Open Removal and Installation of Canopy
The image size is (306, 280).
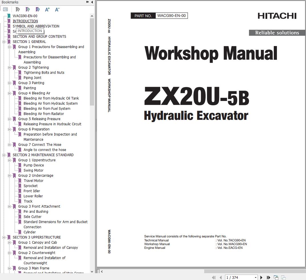pos(50,247)
